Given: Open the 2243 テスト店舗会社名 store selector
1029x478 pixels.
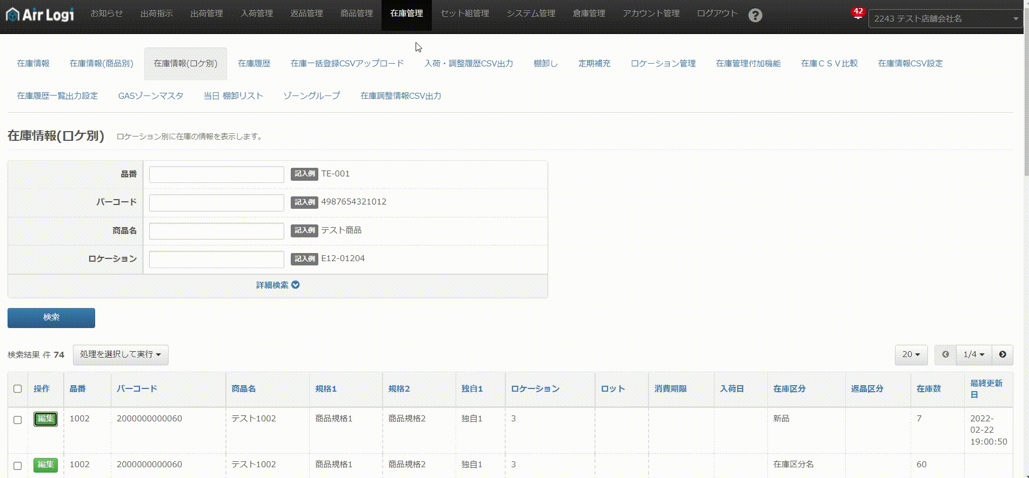Looking at the screenshot, I should click(945, 18).
